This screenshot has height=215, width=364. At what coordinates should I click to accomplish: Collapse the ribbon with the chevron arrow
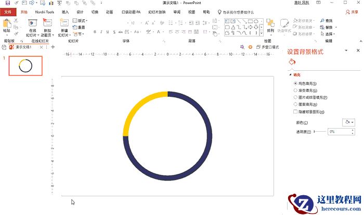pyautogui.click(x=361, y=41)
